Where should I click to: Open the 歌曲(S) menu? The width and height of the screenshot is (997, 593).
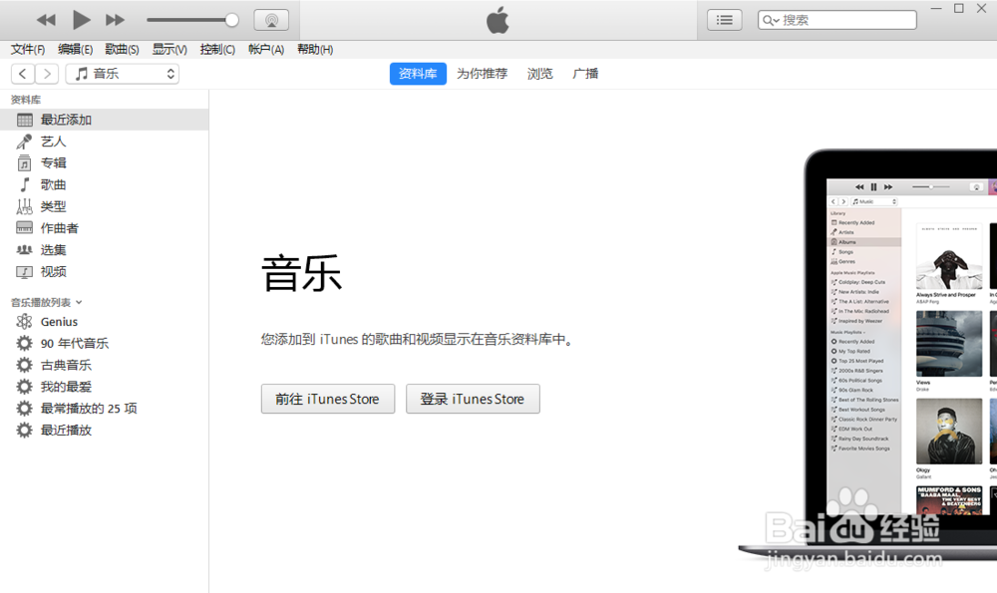pos(122,50)
